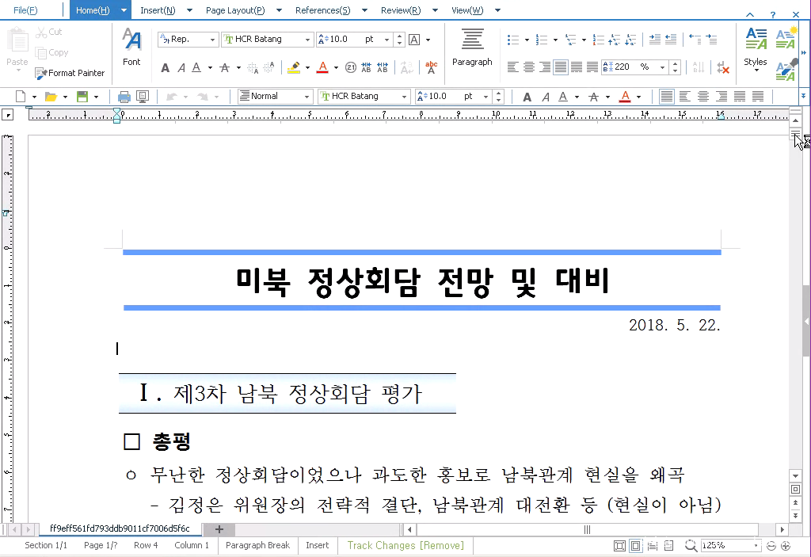
Task: Click the green Save icon
Action: click(x=82, y=97)
